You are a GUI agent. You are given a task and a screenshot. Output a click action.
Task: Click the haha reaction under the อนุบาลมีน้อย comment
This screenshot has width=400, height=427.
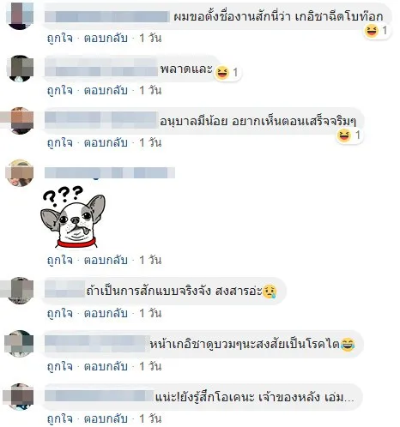(349, 135)
